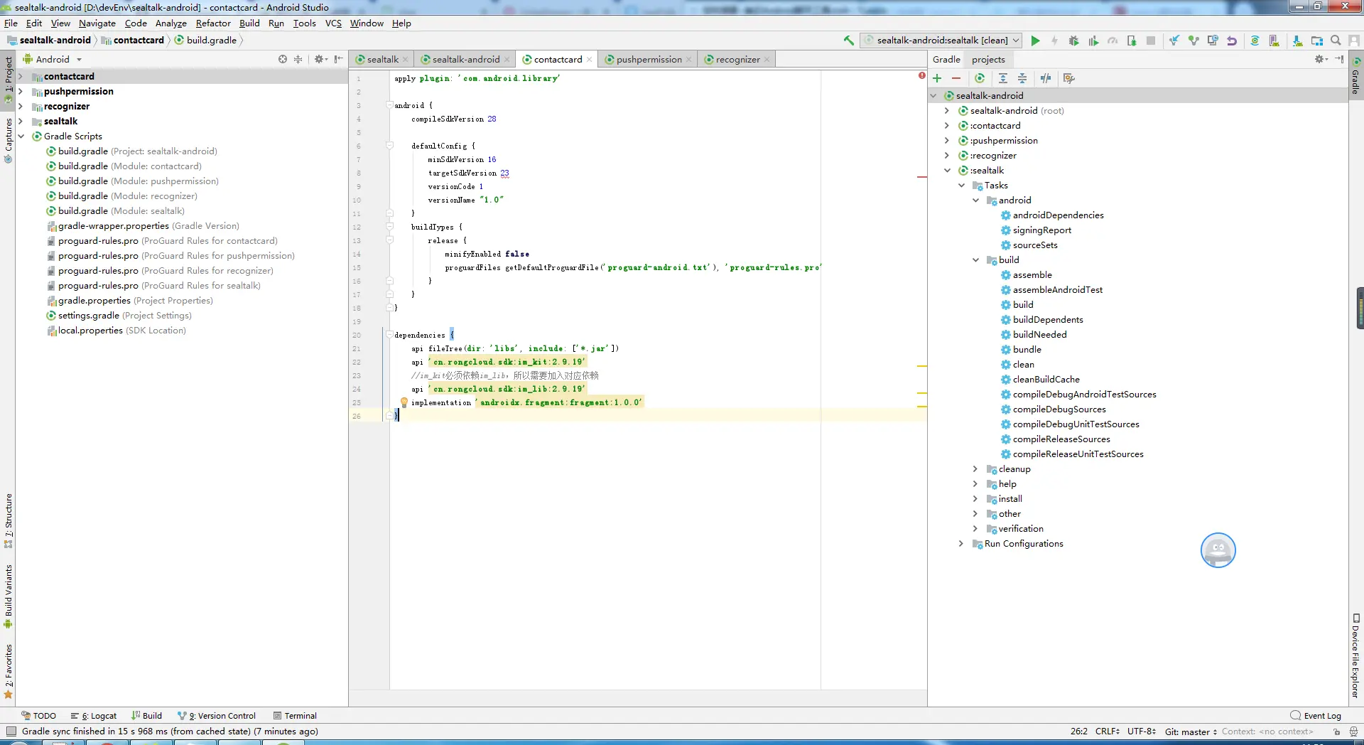Refresh all Gradle projects
The height and width of the screenshot is (745, 1364).
coord(980,78)
